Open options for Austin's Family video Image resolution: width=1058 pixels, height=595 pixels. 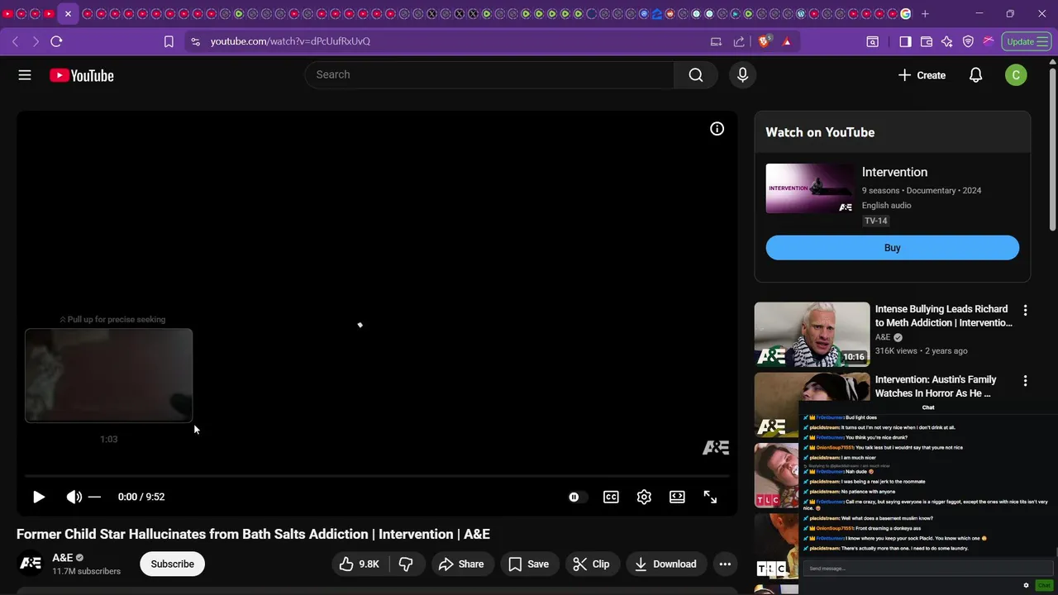(1025, 381)
